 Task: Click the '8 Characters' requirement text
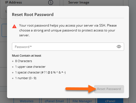(x=24, y=61)
